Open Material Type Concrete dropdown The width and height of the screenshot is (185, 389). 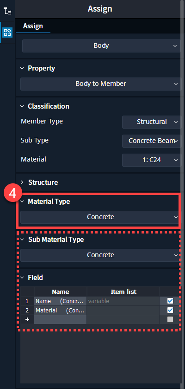pyautogui.click(x=100, y=217)
